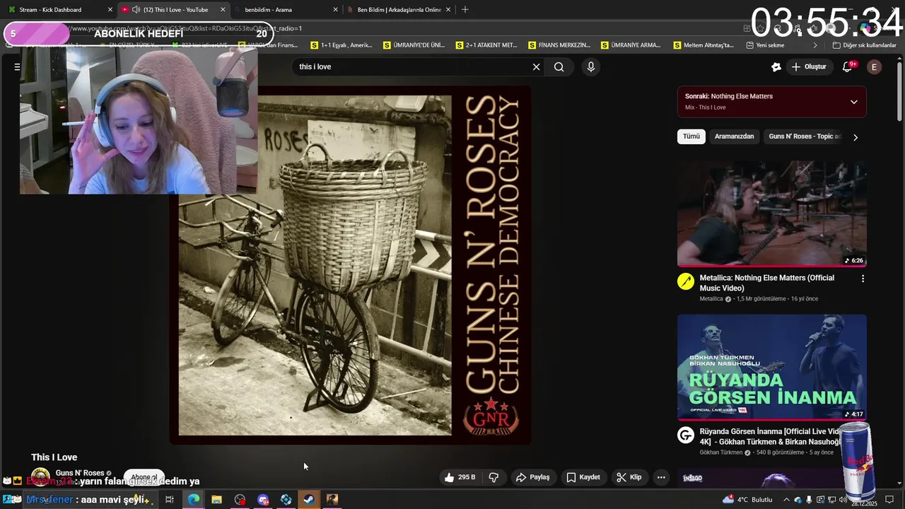
Task: Open Microsoft Edge from the taskbar
Action: point(193,500)
